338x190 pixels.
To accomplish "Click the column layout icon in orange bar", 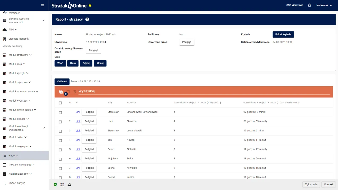I will (61, 92).
